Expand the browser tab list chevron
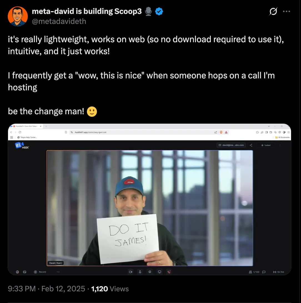 (x=269, y=126)
